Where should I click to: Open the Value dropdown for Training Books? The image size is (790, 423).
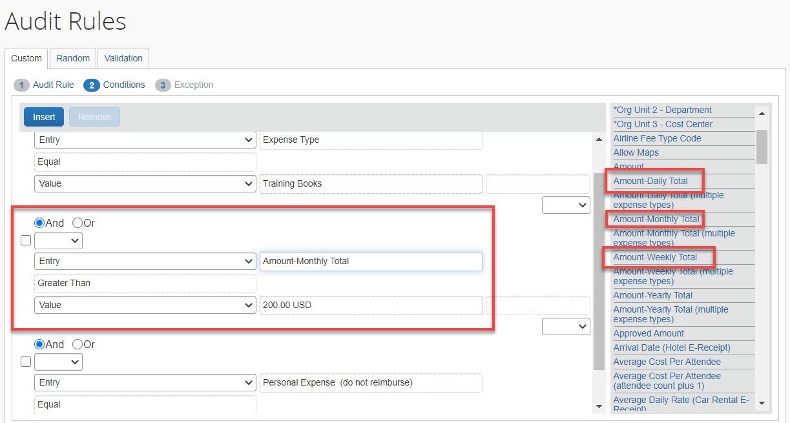pyautogui.click(x=145, y=183)
